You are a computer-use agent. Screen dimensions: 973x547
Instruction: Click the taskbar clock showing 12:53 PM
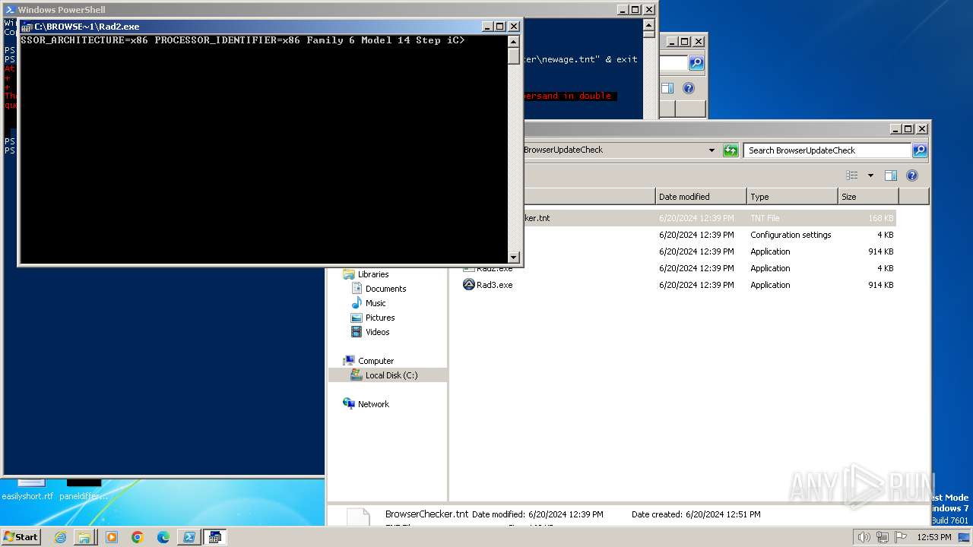933,537
